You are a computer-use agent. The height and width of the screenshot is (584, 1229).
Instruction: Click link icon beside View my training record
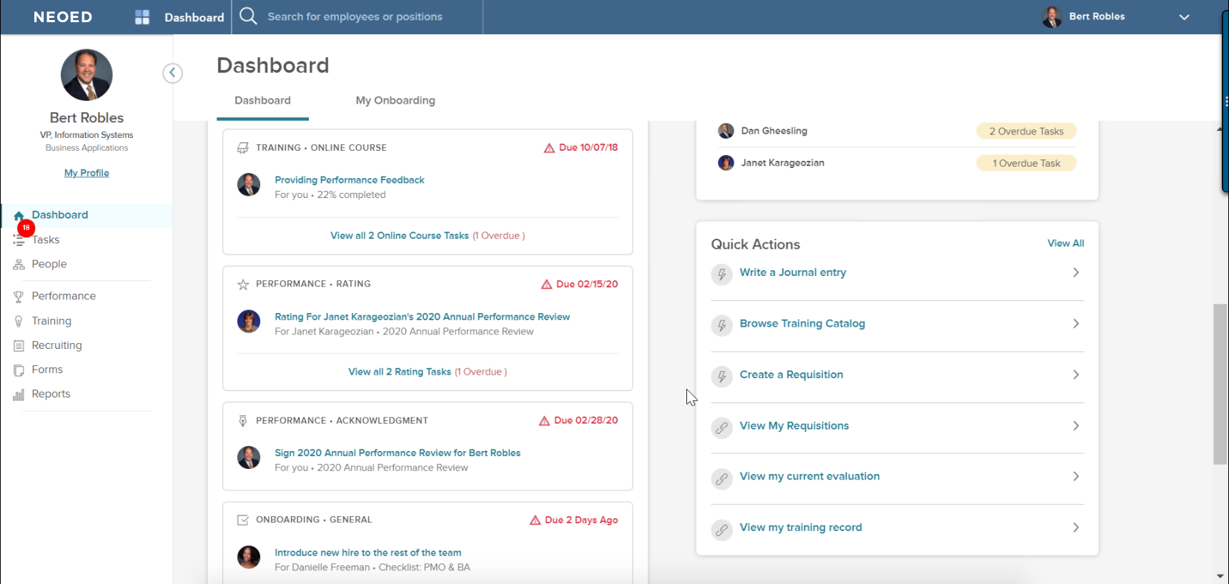(x=722, y=530)
